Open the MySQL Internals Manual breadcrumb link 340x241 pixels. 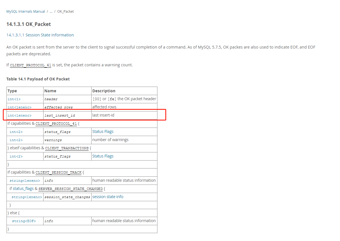point(25,11)
